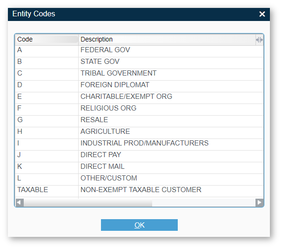Select code D cell
This screenshot has height=249, width=282.
click(47, 86)
